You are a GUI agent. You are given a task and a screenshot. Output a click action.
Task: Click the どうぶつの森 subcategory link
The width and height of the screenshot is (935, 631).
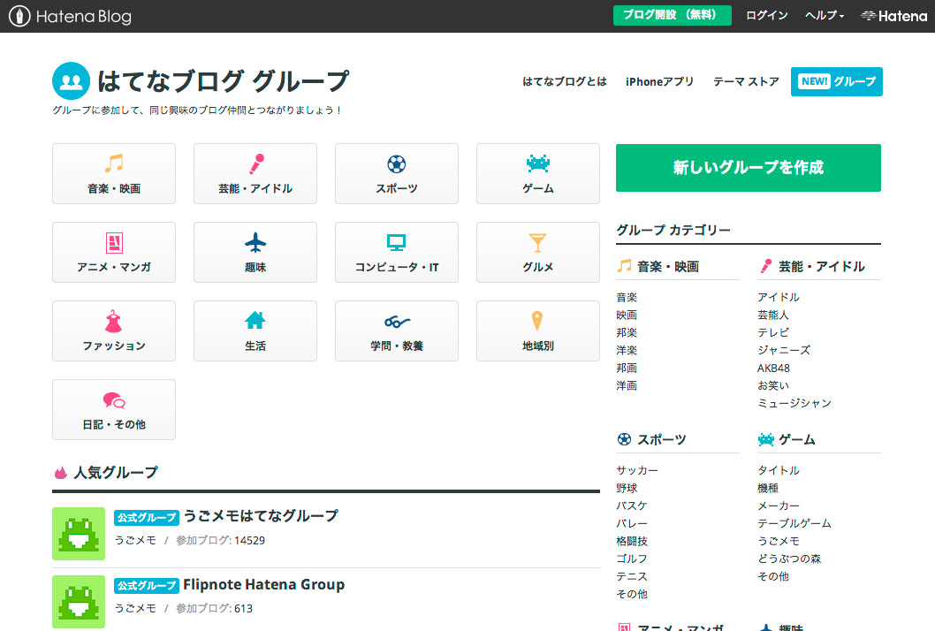tap(789, 559)
